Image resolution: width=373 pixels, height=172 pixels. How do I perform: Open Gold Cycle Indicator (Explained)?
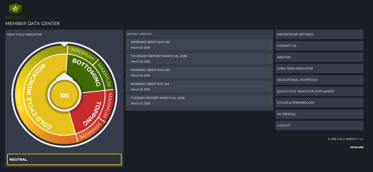[x=319, y=91]
